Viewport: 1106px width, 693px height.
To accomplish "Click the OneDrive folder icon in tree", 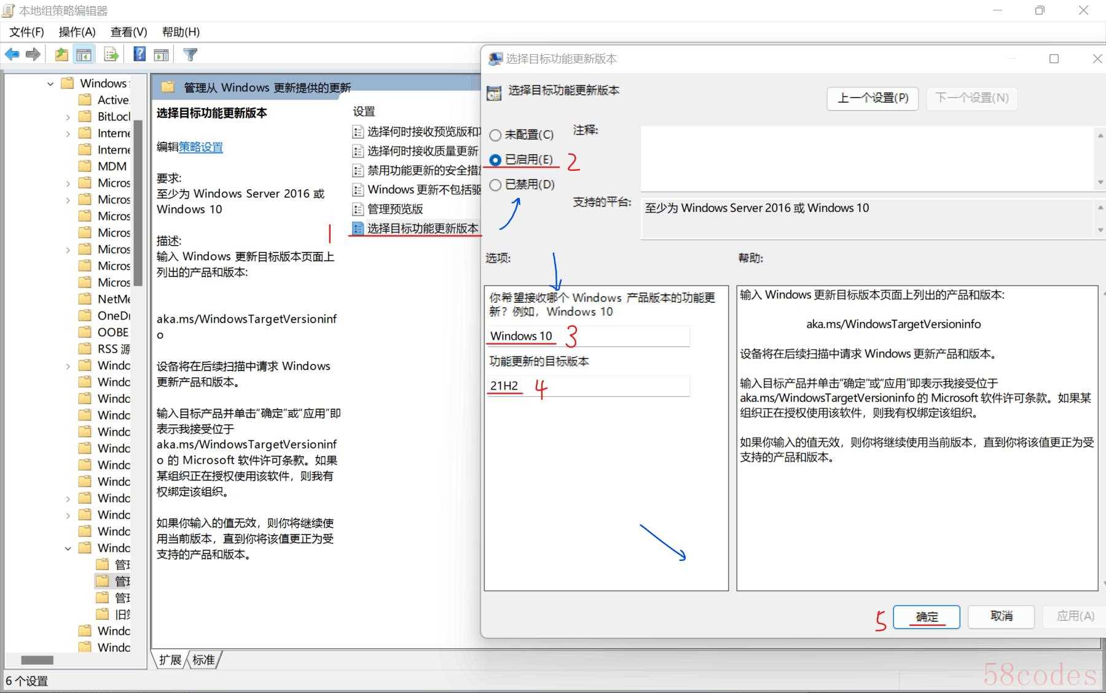I will (x=85, y=315).
